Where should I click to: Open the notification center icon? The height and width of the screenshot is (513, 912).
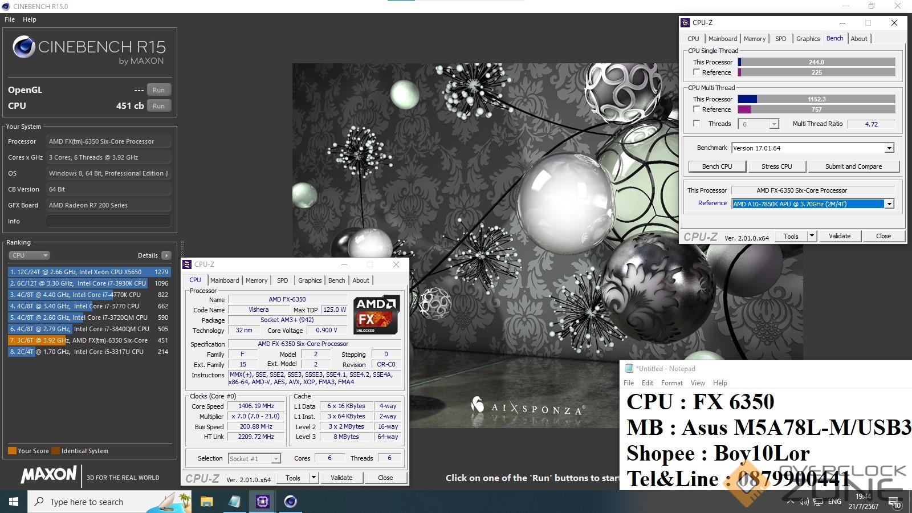(894, 502)
